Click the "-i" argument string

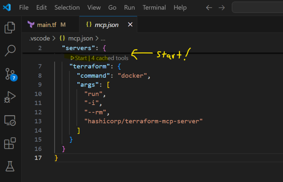[92, 103]
